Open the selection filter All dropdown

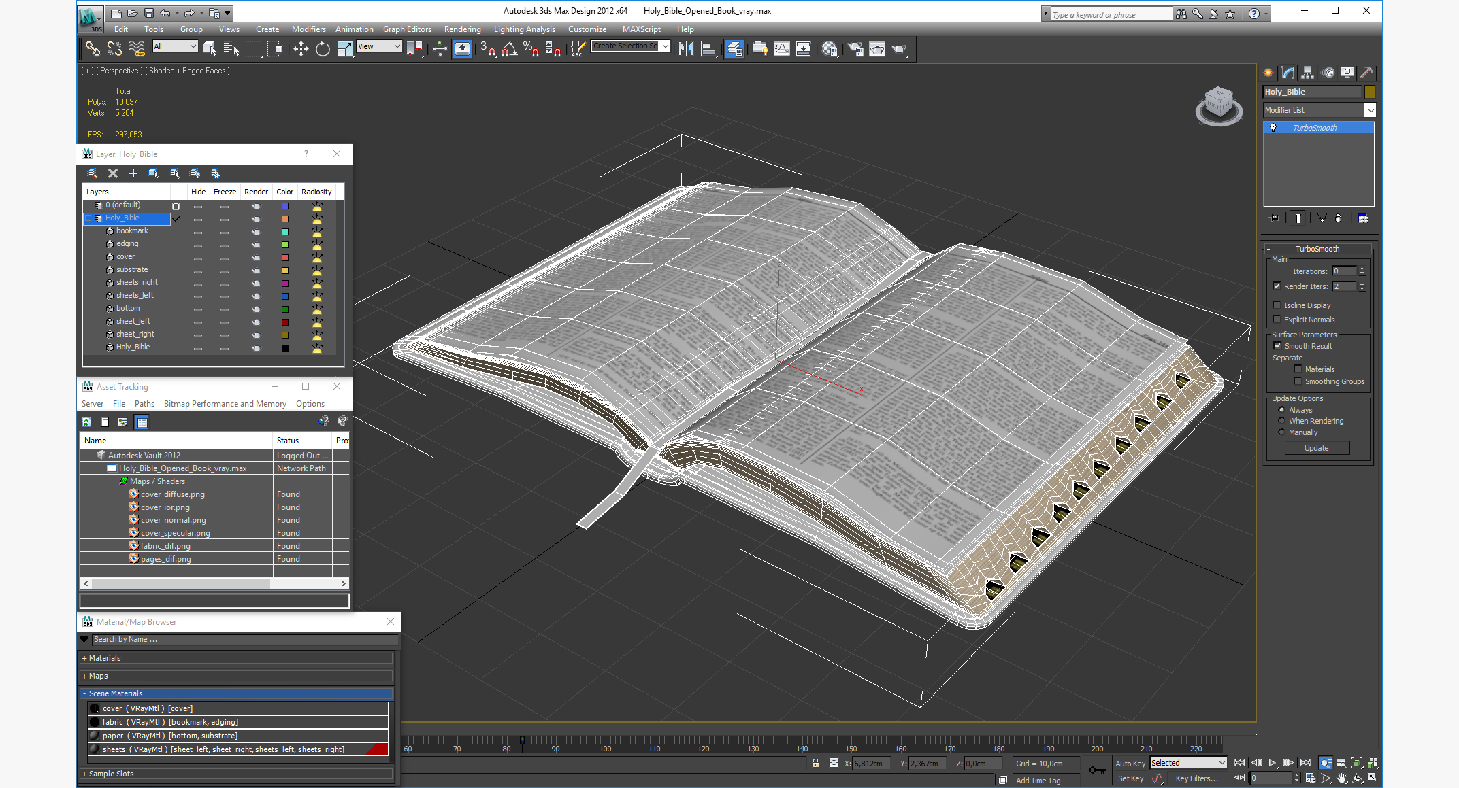[175, 46]
